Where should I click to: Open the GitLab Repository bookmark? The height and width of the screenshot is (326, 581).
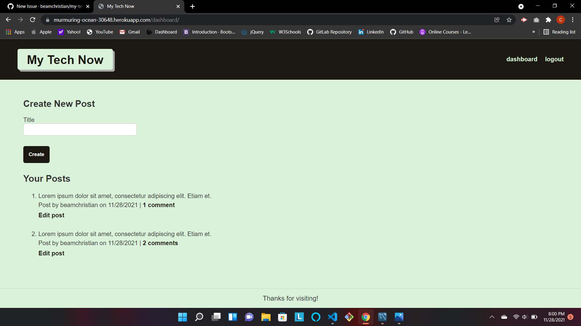[x=329, y=32]
